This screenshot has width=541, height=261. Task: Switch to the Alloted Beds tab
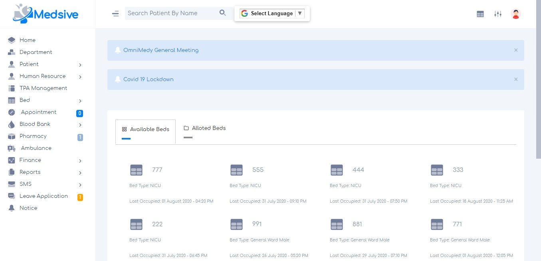pyautogui.click(x=205, y=128)
